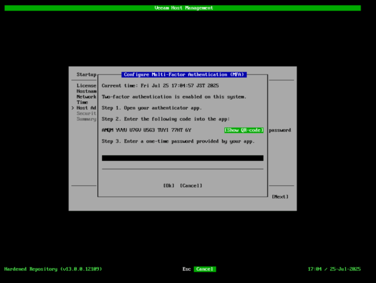Open the Time step in sidebar
The height and width of the screenshot is (283, 376).
[x=82, y=102]
